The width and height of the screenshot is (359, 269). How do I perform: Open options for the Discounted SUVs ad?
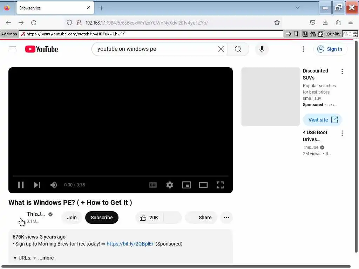[x=342, y=71]
